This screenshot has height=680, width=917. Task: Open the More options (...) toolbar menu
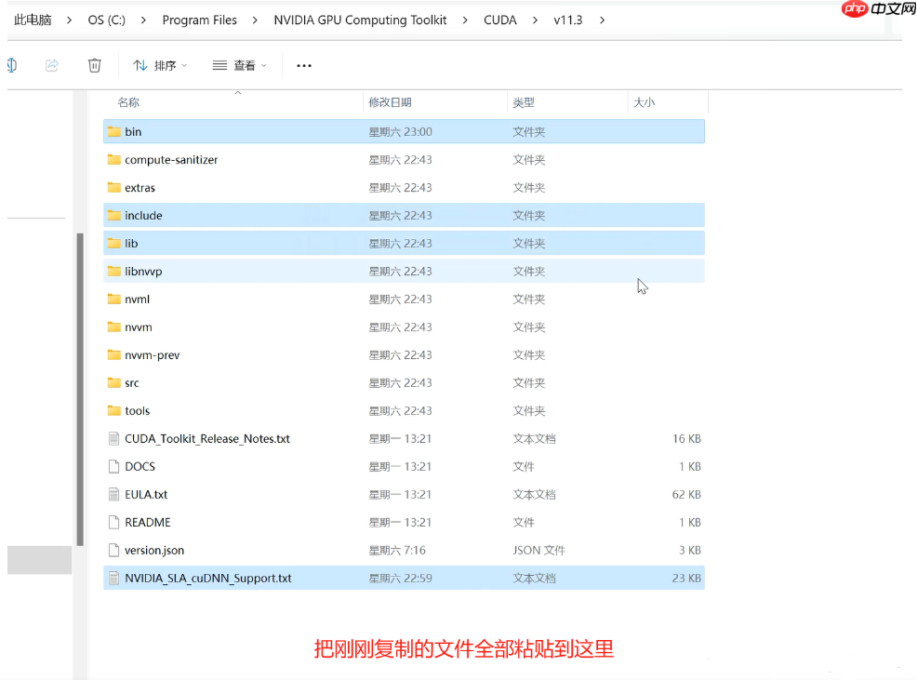pyautogui.click(x=303, y=65)
